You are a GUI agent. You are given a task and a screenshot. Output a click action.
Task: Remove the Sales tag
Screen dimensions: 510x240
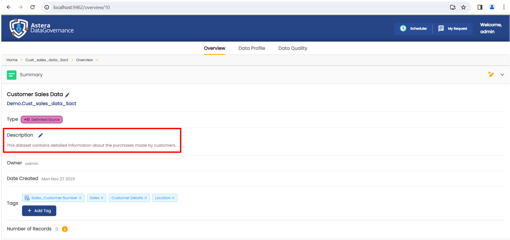coord(102,198)
